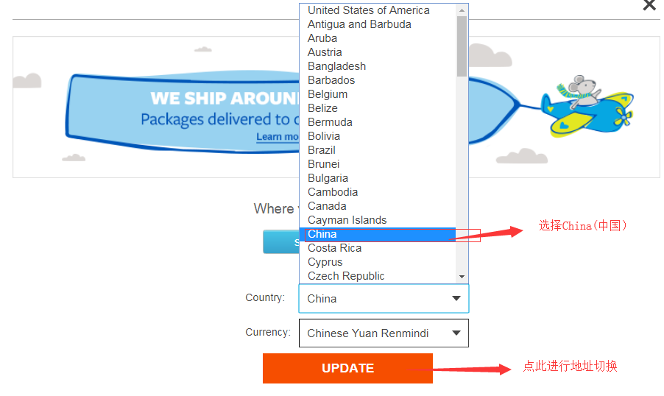This screenshot has height=396, width=664.
Task: Click the scrollbar up arrow in country list
Action: click(x=462, y=10)
